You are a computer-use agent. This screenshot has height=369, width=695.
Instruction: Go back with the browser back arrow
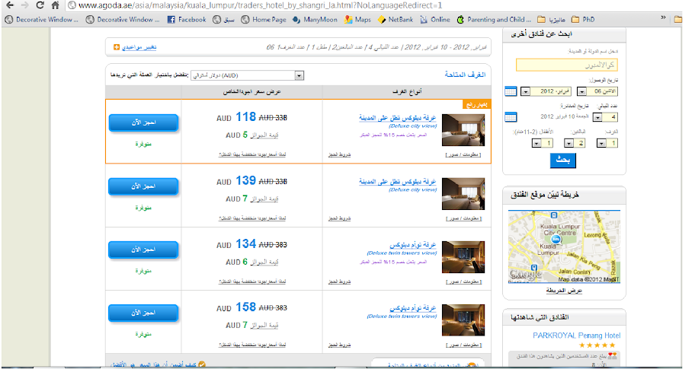[9, 5]
